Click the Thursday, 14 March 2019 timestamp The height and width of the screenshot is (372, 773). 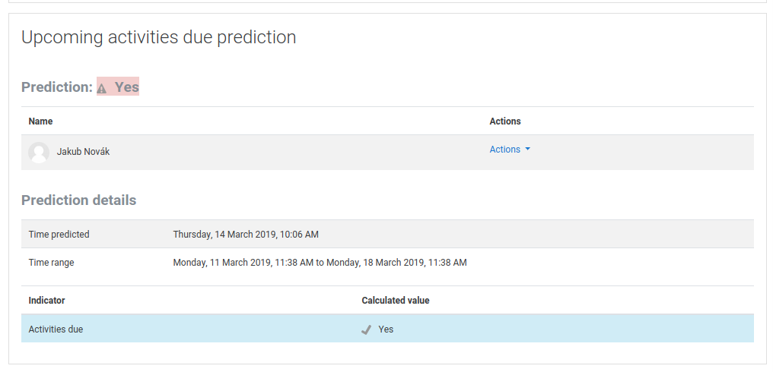click(x=246, y=235)
